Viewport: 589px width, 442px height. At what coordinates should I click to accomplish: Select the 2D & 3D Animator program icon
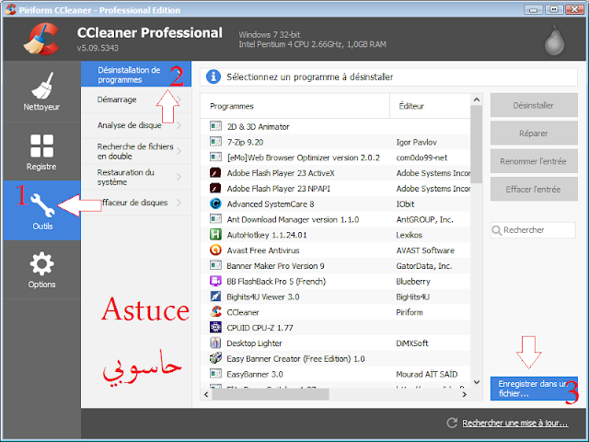click(x=215, y=126)
